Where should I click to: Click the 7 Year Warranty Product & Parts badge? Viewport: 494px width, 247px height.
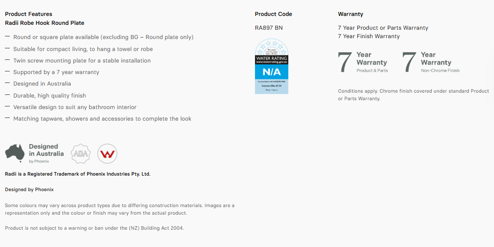pos(363,62)
